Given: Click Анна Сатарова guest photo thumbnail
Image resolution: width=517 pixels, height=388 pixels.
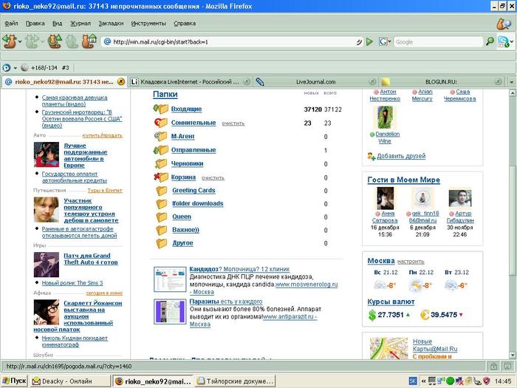Looking at the screenshot, I should point(385,198).
